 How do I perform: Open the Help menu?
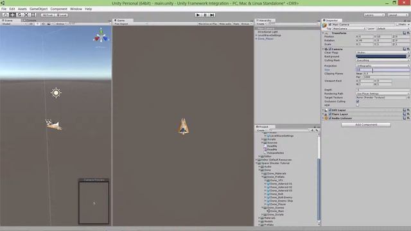click(89, 9)
